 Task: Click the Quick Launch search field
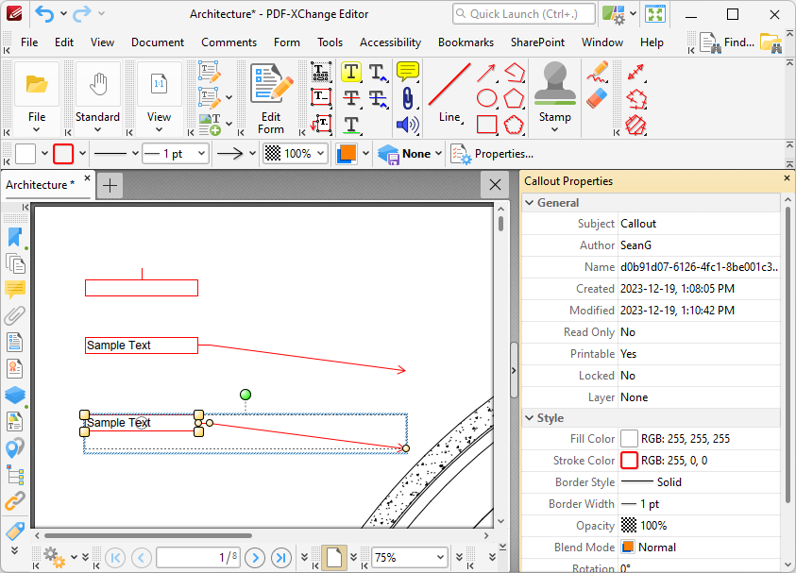pyautogui.click(x=523, y=13)
